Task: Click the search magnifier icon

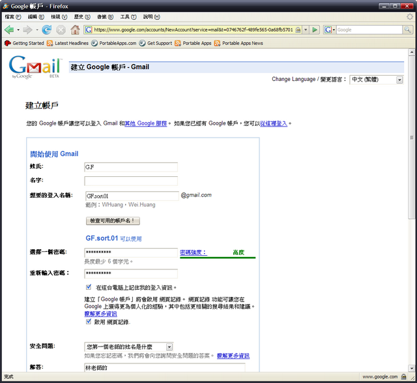Action: pos(407,29)
